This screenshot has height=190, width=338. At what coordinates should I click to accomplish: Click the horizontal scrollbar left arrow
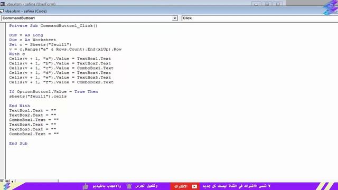[12, 181]
